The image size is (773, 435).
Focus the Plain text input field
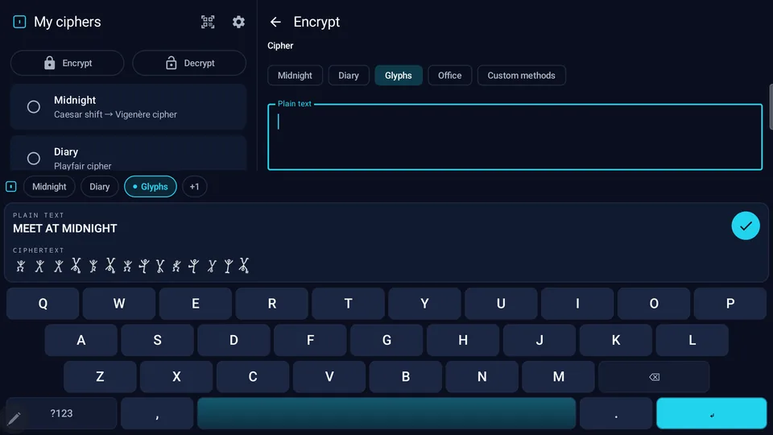[x=515, y=137]
